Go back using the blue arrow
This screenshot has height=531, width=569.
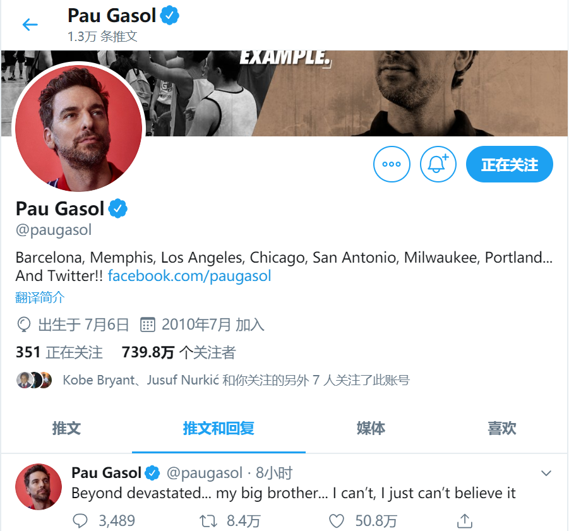tap(30, 25)
